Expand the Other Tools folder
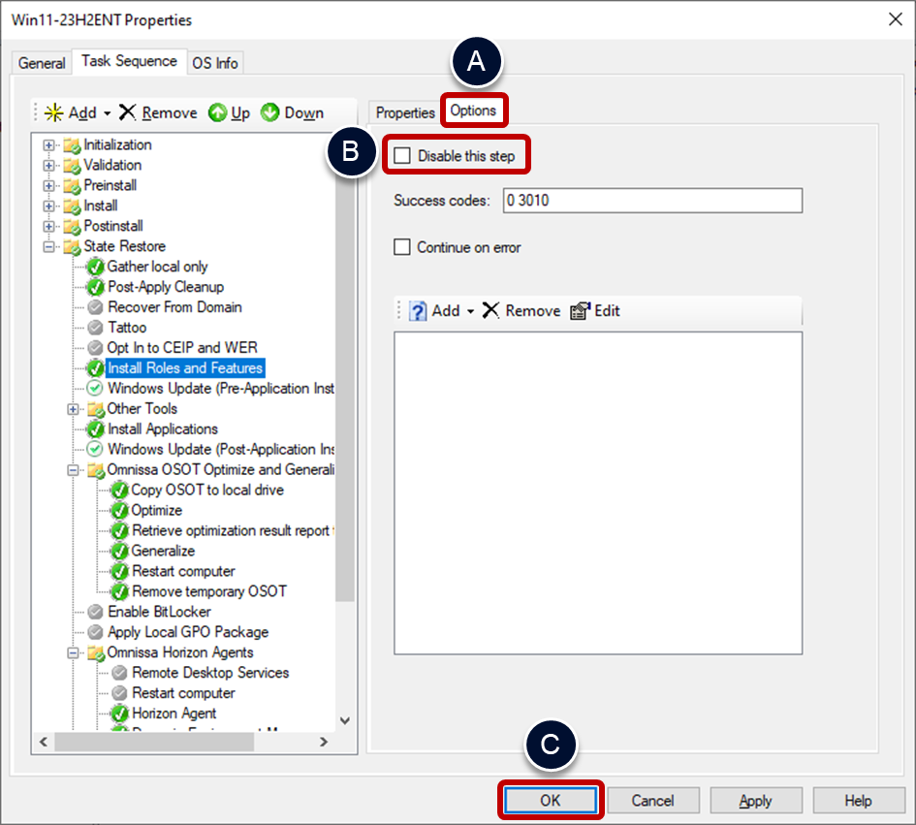The height and width of the screenshot is (825, 916). pos(74,409)
